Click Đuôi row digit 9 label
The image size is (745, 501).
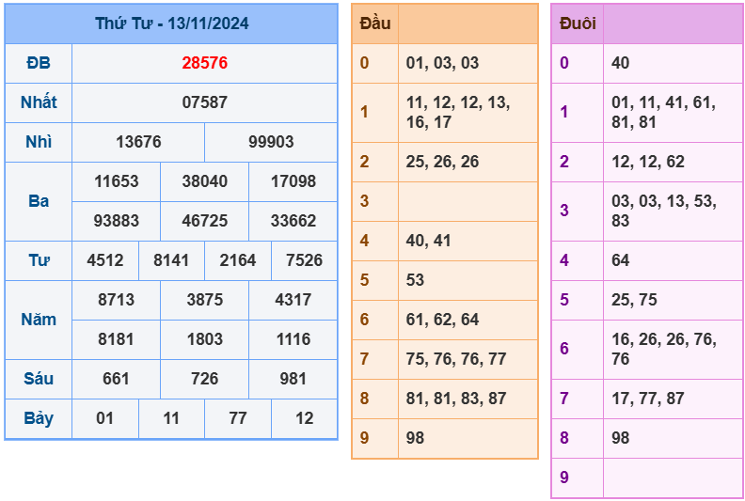pos(564,478)
